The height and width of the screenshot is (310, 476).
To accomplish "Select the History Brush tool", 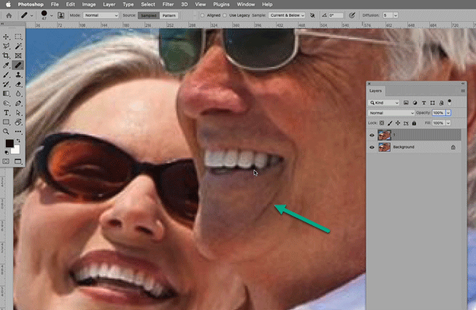I will (6, 84).
